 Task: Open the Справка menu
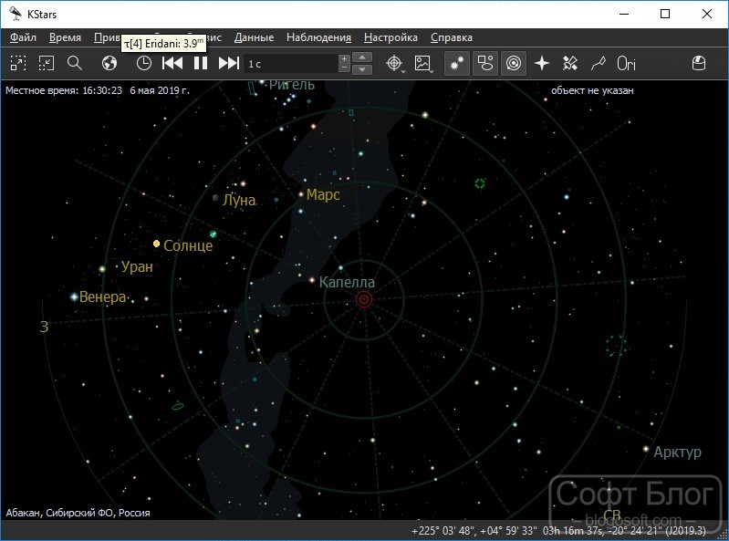(x=452, y=37)
